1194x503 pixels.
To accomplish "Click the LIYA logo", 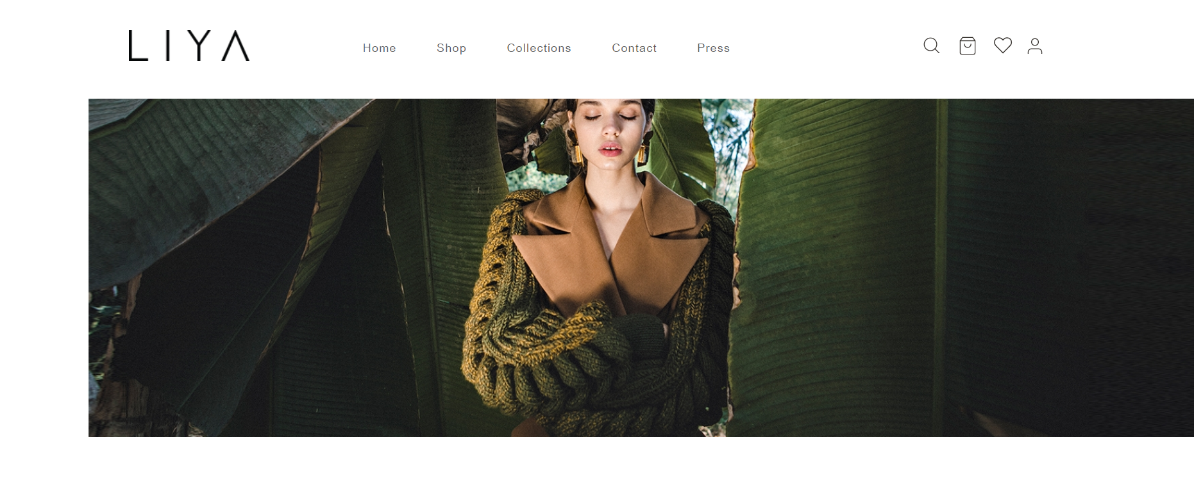I will [189, 45].
